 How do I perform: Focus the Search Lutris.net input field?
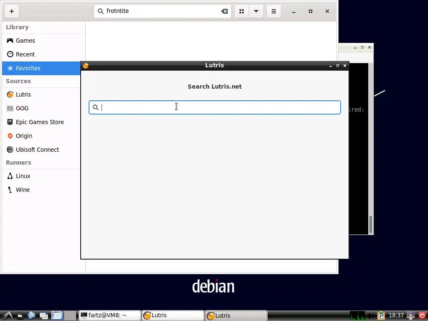pyautogui.click(x=215, y=107)
